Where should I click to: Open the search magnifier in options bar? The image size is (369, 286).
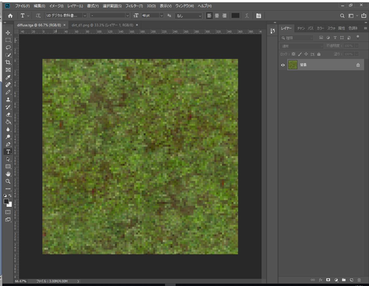(342, 16)
